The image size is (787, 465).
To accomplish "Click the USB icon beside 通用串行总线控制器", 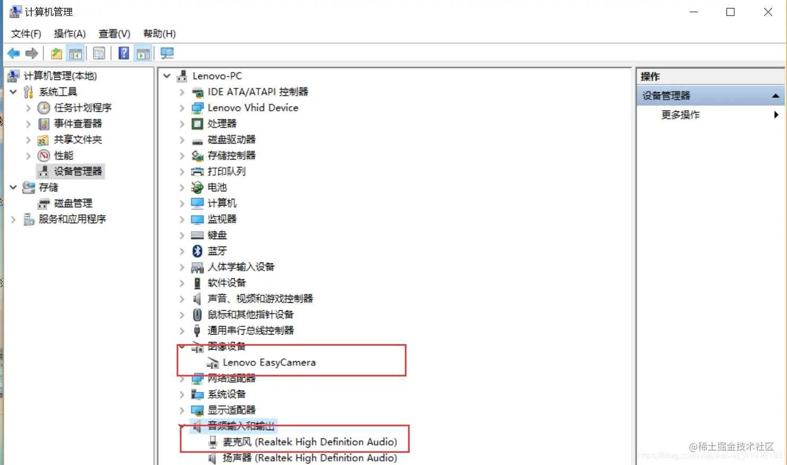I will (197, 331).
